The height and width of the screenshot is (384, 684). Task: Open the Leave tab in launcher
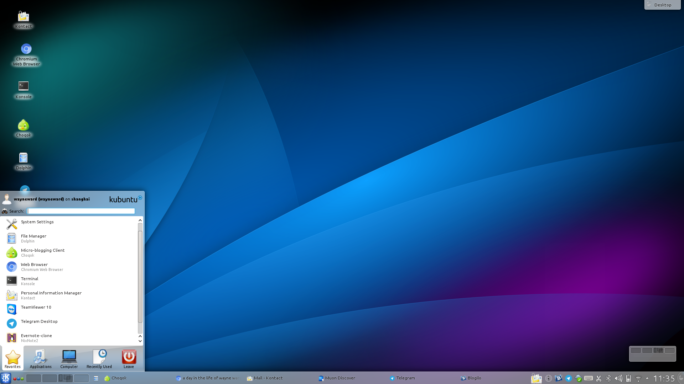click(129, 359)
